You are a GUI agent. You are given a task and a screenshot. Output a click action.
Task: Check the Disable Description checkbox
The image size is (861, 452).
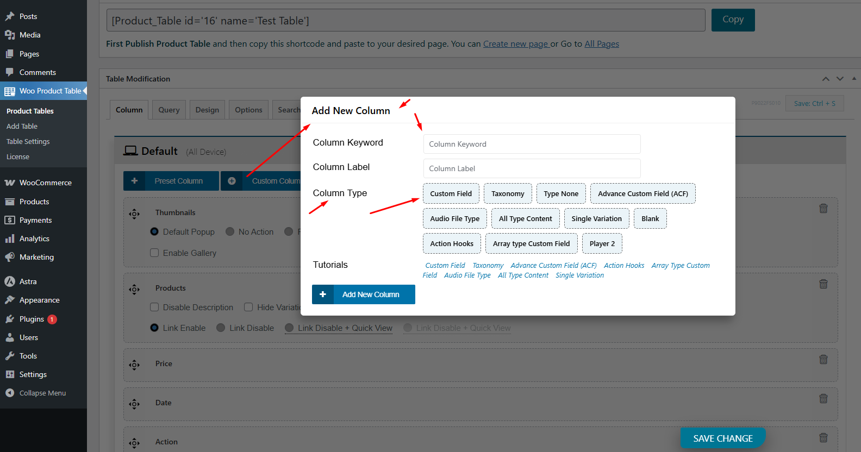[x=154, y=307]
